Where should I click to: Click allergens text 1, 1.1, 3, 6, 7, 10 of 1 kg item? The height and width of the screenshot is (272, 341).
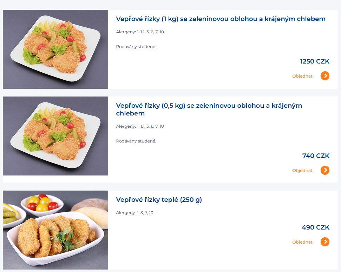pos(140,32)
